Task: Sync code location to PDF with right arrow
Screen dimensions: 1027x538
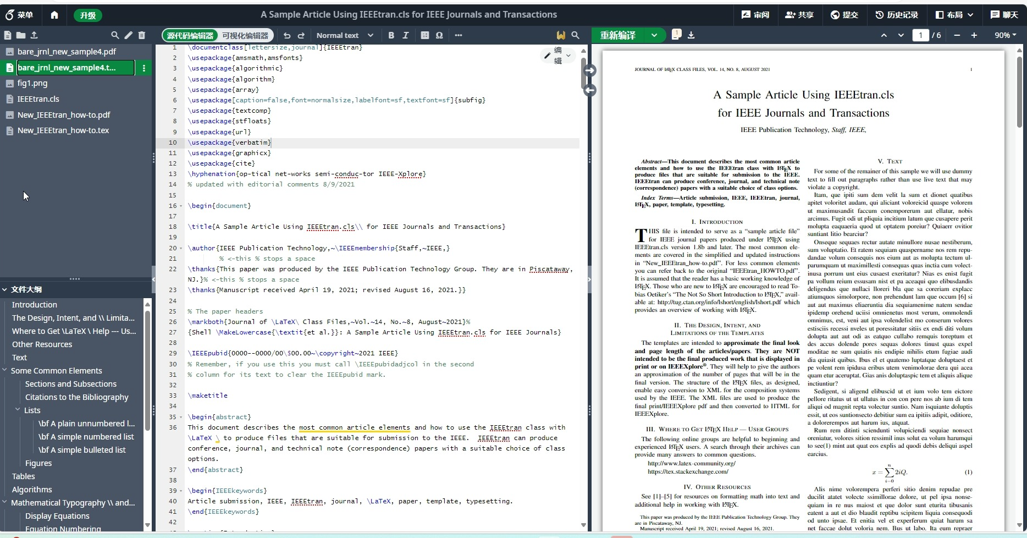Action: click(590, 70)
